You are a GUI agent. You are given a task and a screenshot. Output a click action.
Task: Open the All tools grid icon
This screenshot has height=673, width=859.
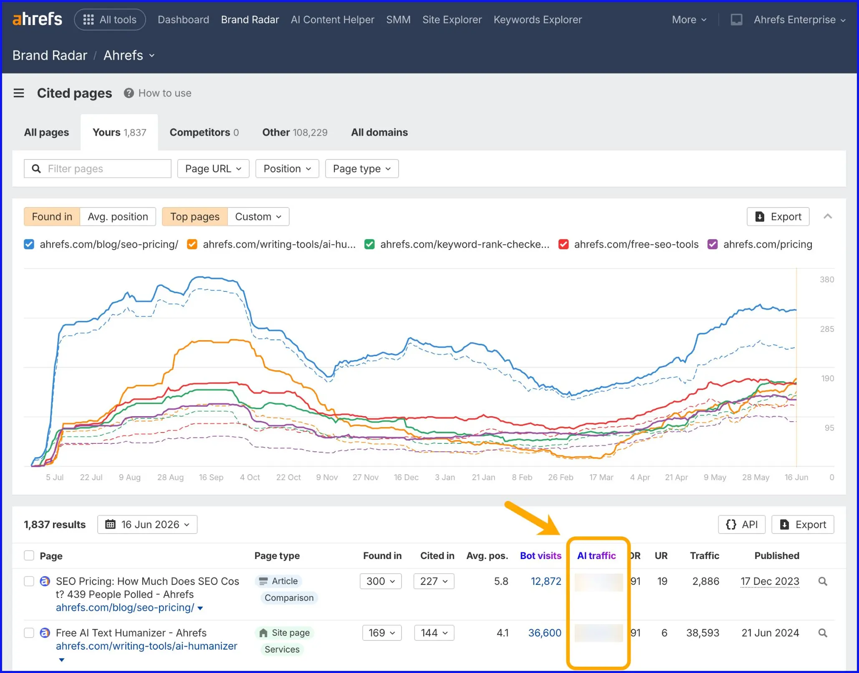[88, 20]
